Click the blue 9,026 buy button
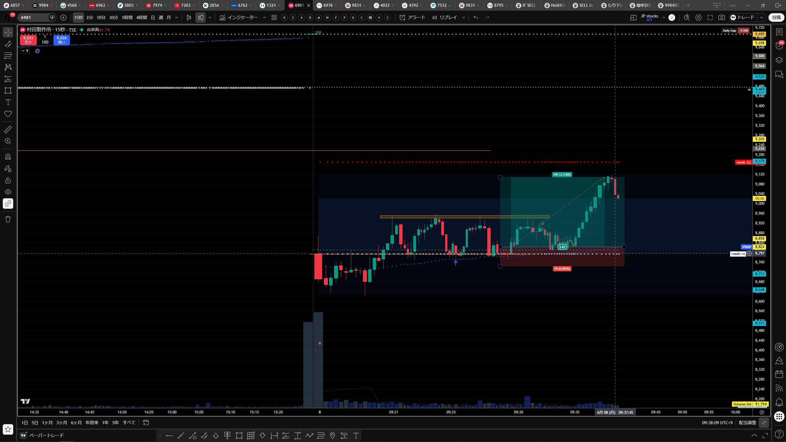786x442 pixels. pos(61,40)
